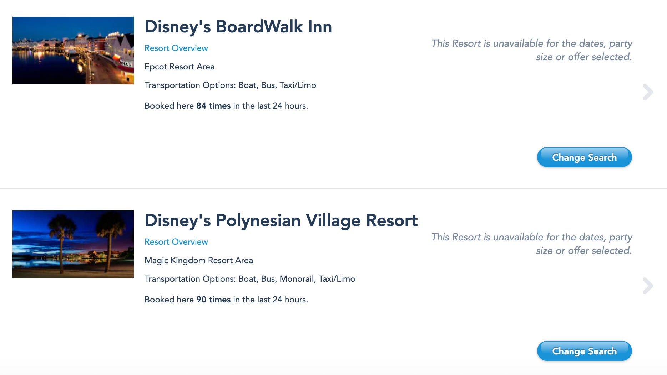This screenshot has height=375, width=667.
Task: Expand Polynesian Village Resort right chevron arrow
Action: click(648, 286)
